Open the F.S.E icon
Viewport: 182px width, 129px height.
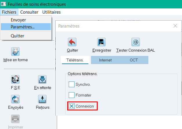point(15,79)
